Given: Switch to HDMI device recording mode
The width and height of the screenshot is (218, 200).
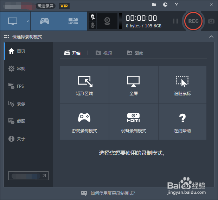Looking at the screenshot, I should click(x=73, y=21).
